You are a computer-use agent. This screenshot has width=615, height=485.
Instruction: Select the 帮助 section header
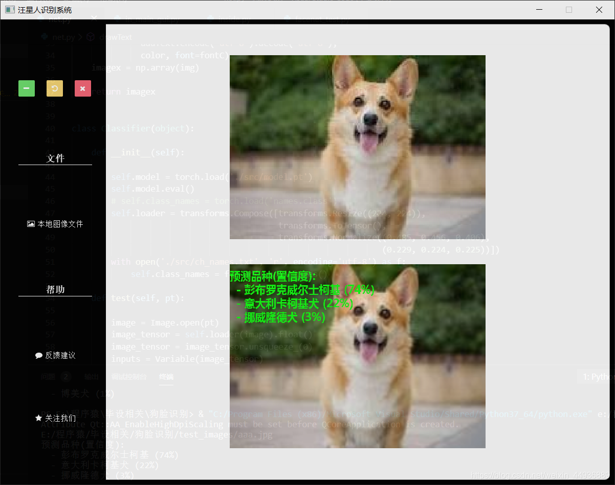[55, 289]
